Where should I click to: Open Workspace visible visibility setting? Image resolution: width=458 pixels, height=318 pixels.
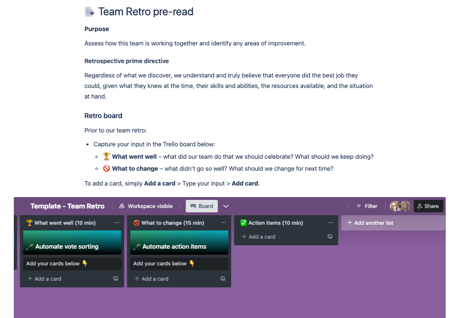tap(146, 206)
